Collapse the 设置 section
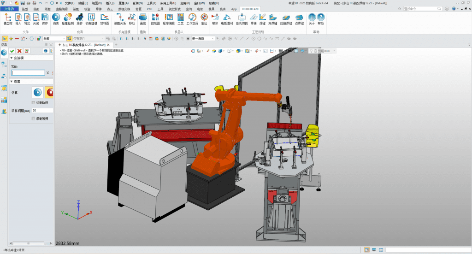Viewport: 472px width, 254px height. [x=12, y=82]
